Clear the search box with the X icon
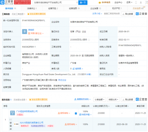This screenshot has height=132, width=148. click(77, 2)
